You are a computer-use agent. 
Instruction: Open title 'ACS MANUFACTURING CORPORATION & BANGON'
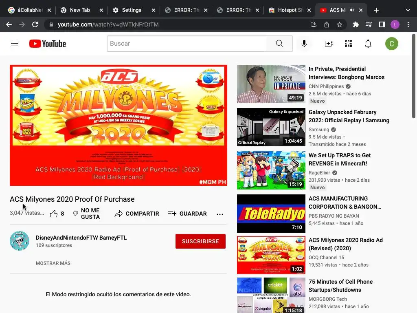coord(345,203)
